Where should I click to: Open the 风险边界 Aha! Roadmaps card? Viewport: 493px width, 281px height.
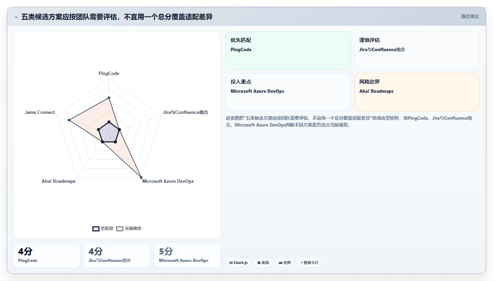pyautogui.click(x=417, y=92)
